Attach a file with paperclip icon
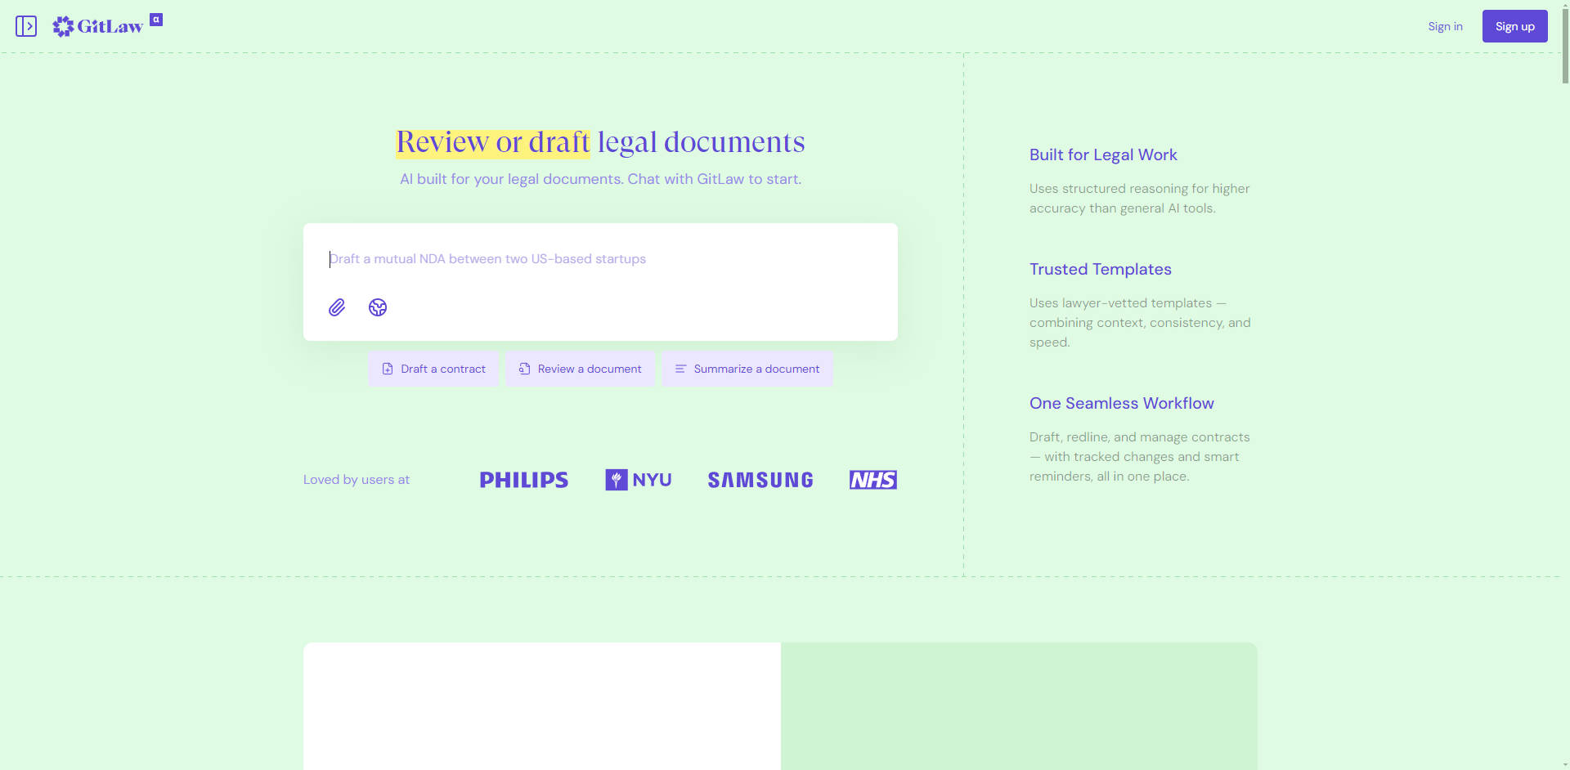1570x770 pixels. [x=337, y=307]
